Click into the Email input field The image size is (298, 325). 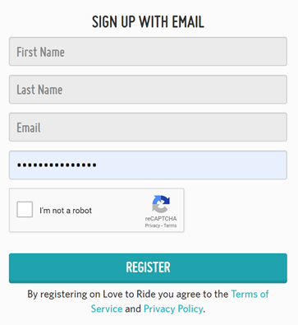click(148, 127)
